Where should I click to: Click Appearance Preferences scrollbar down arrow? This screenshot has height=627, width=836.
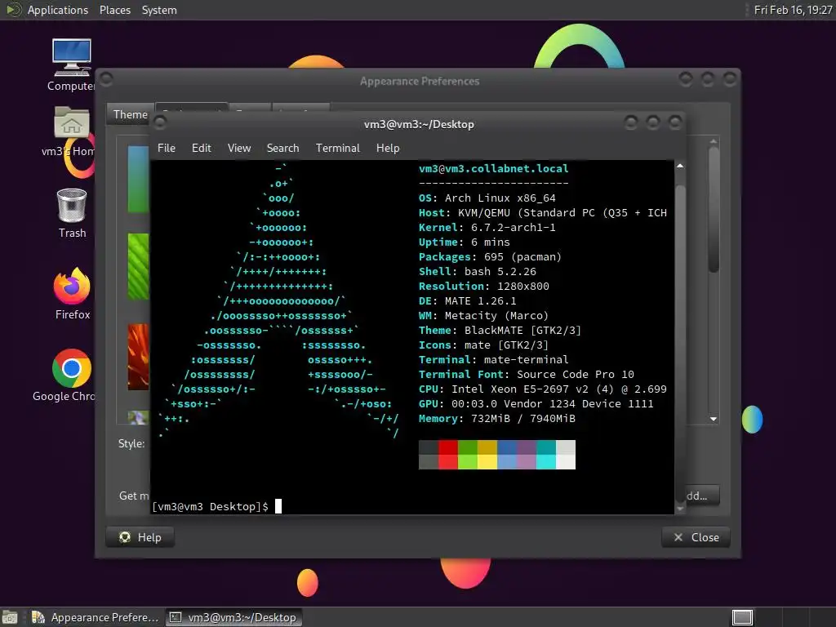[714, 419]
